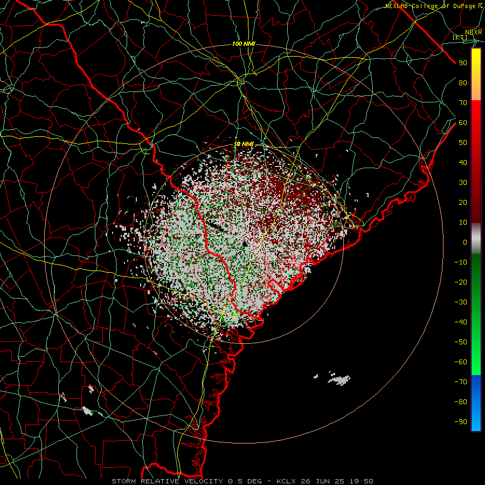Click the 10 value on the velocity scale
This screenshot has height=485, width=485.
[x=463, y=223]
